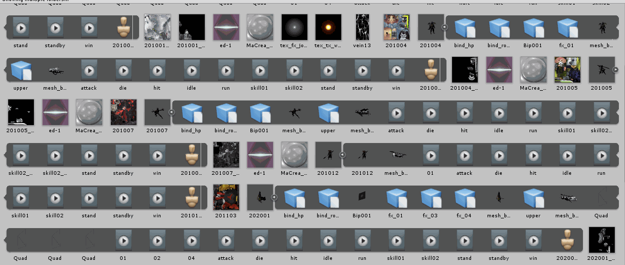Open the vein13 texture asset
The image size is (625, 265).
coord(363,27)
